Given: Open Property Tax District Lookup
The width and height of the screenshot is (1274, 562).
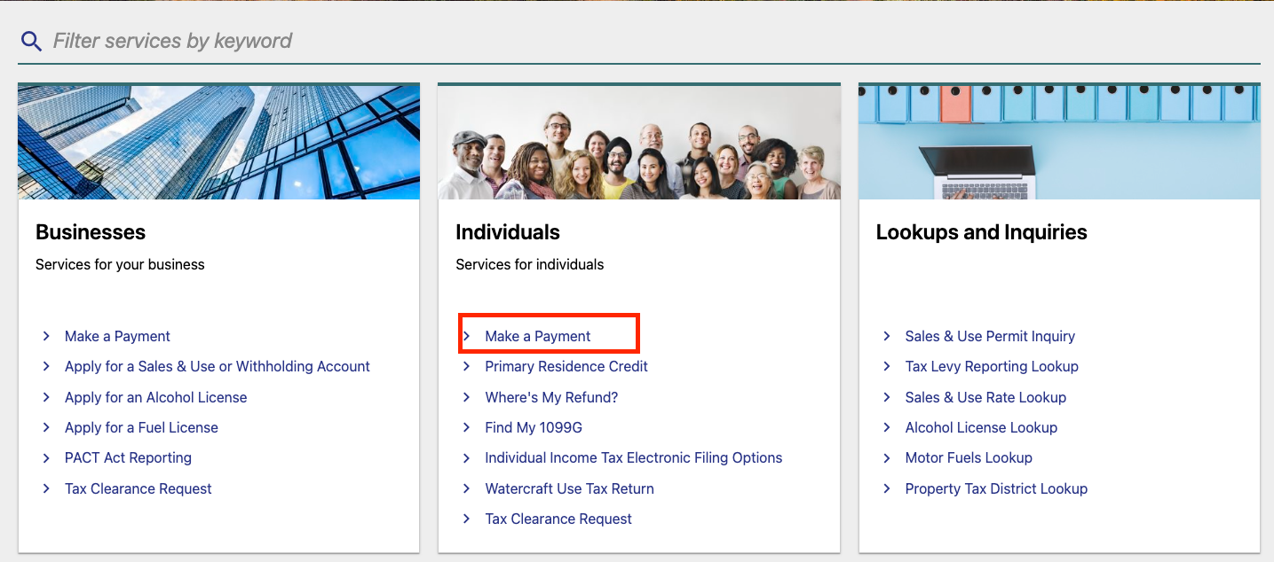Looking at the screenshot, I should click(x=996, y=488).
